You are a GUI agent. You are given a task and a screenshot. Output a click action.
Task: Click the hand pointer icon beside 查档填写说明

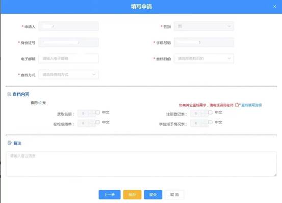(238, 105)
